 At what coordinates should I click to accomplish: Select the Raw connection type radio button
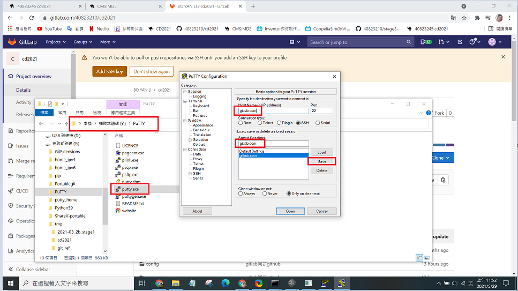pyautogui.click(x=240, y=123)
